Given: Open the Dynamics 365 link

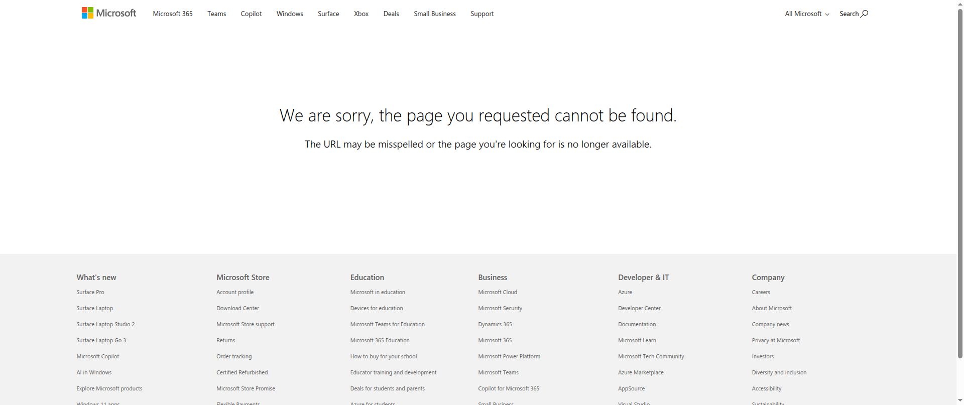Looking at the screenshot, I should pyautogui.click(x=495, y=324).
